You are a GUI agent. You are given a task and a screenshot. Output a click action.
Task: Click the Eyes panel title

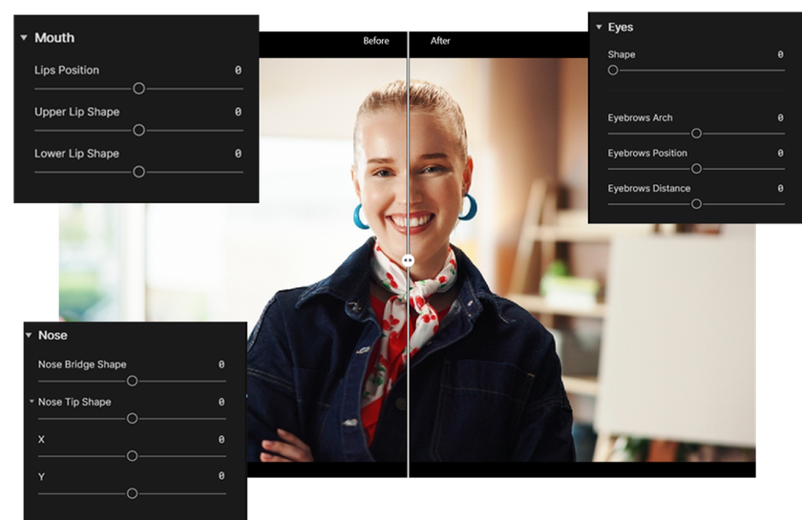[621, 27]
